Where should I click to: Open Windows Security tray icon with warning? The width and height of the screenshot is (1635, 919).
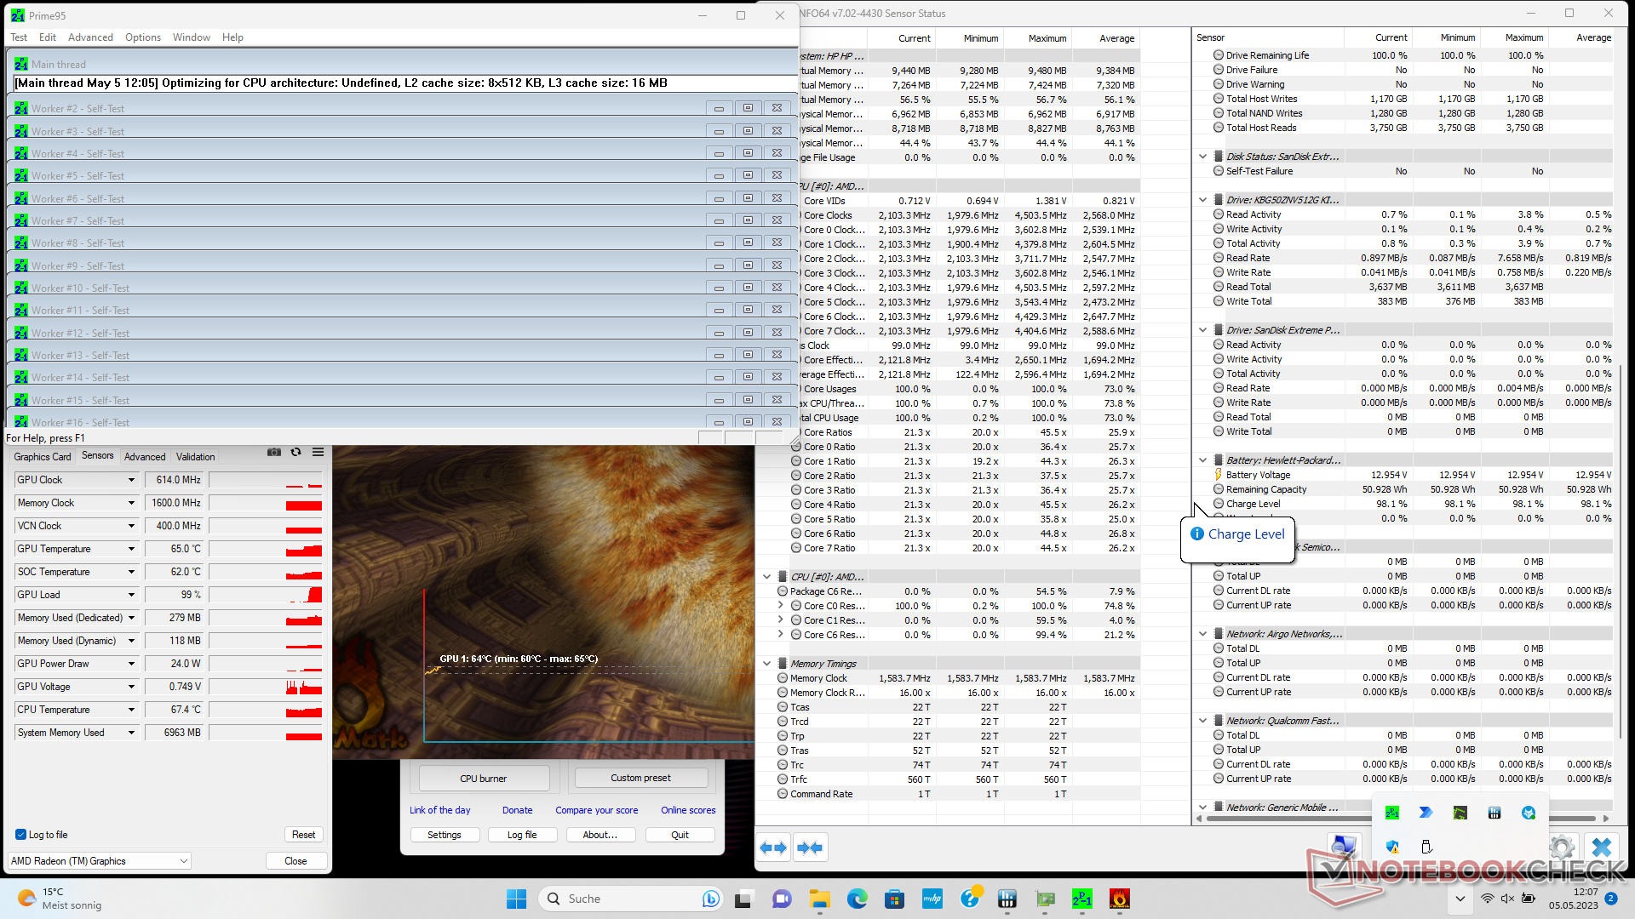(1392, 847)
